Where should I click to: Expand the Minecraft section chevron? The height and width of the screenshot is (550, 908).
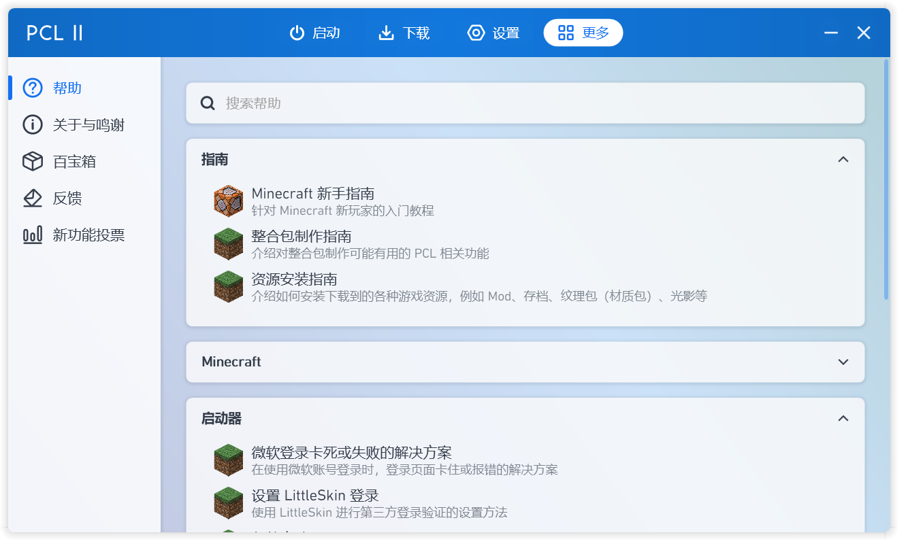[843, 362]
